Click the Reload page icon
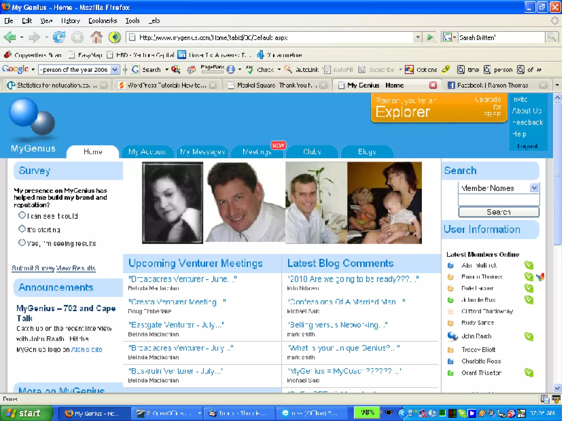 pos(59,37)
